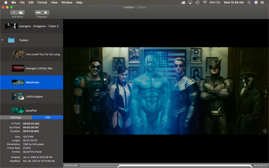Select Avengers - Endgame - Trailer 2 item
Screen dimensions: 269x168
point(38,26)
